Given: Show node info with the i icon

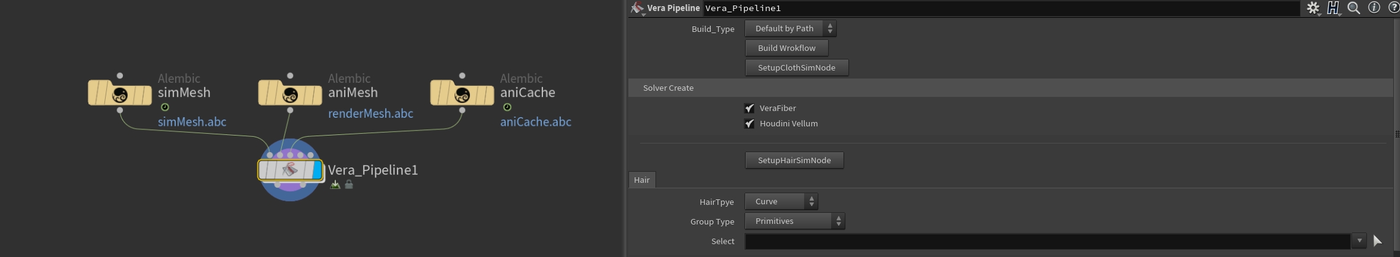Looking at the screenshot, I should click(x=1374, y=7).
